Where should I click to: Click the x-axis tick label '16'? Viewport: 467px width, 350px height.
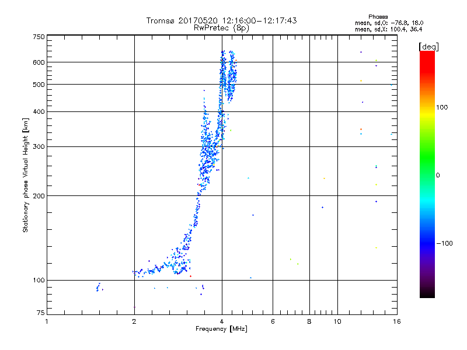[x=397, y=321]
